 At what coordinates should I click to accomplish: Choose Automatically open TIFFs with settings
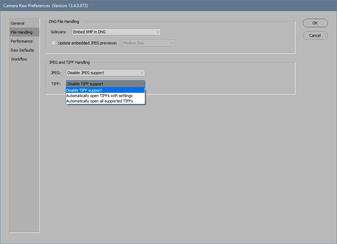[105, 96]
